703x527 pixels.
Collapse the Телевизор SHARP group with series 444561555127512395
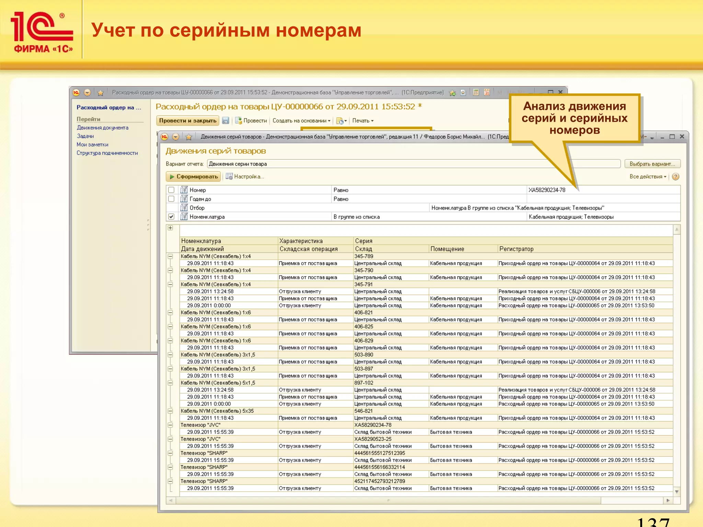click(170, 453)
